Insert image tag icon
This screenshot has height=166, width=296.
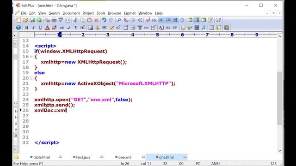(91, 28)
